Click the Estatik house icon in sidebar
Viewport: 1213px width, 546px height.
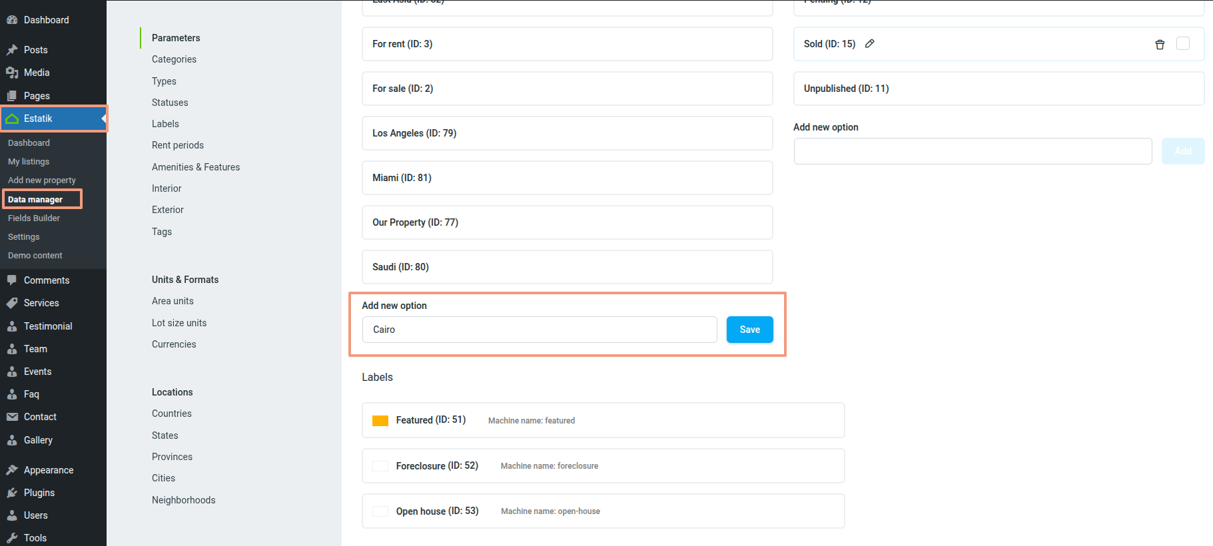tap(12, 119)
